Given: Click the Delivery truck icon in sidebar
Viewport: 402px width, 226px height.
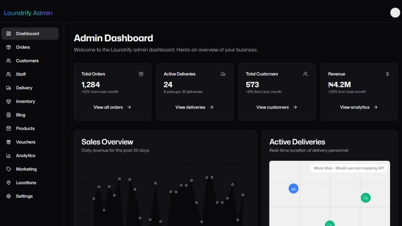Looking at the screenshot, I should coord(9,88).
